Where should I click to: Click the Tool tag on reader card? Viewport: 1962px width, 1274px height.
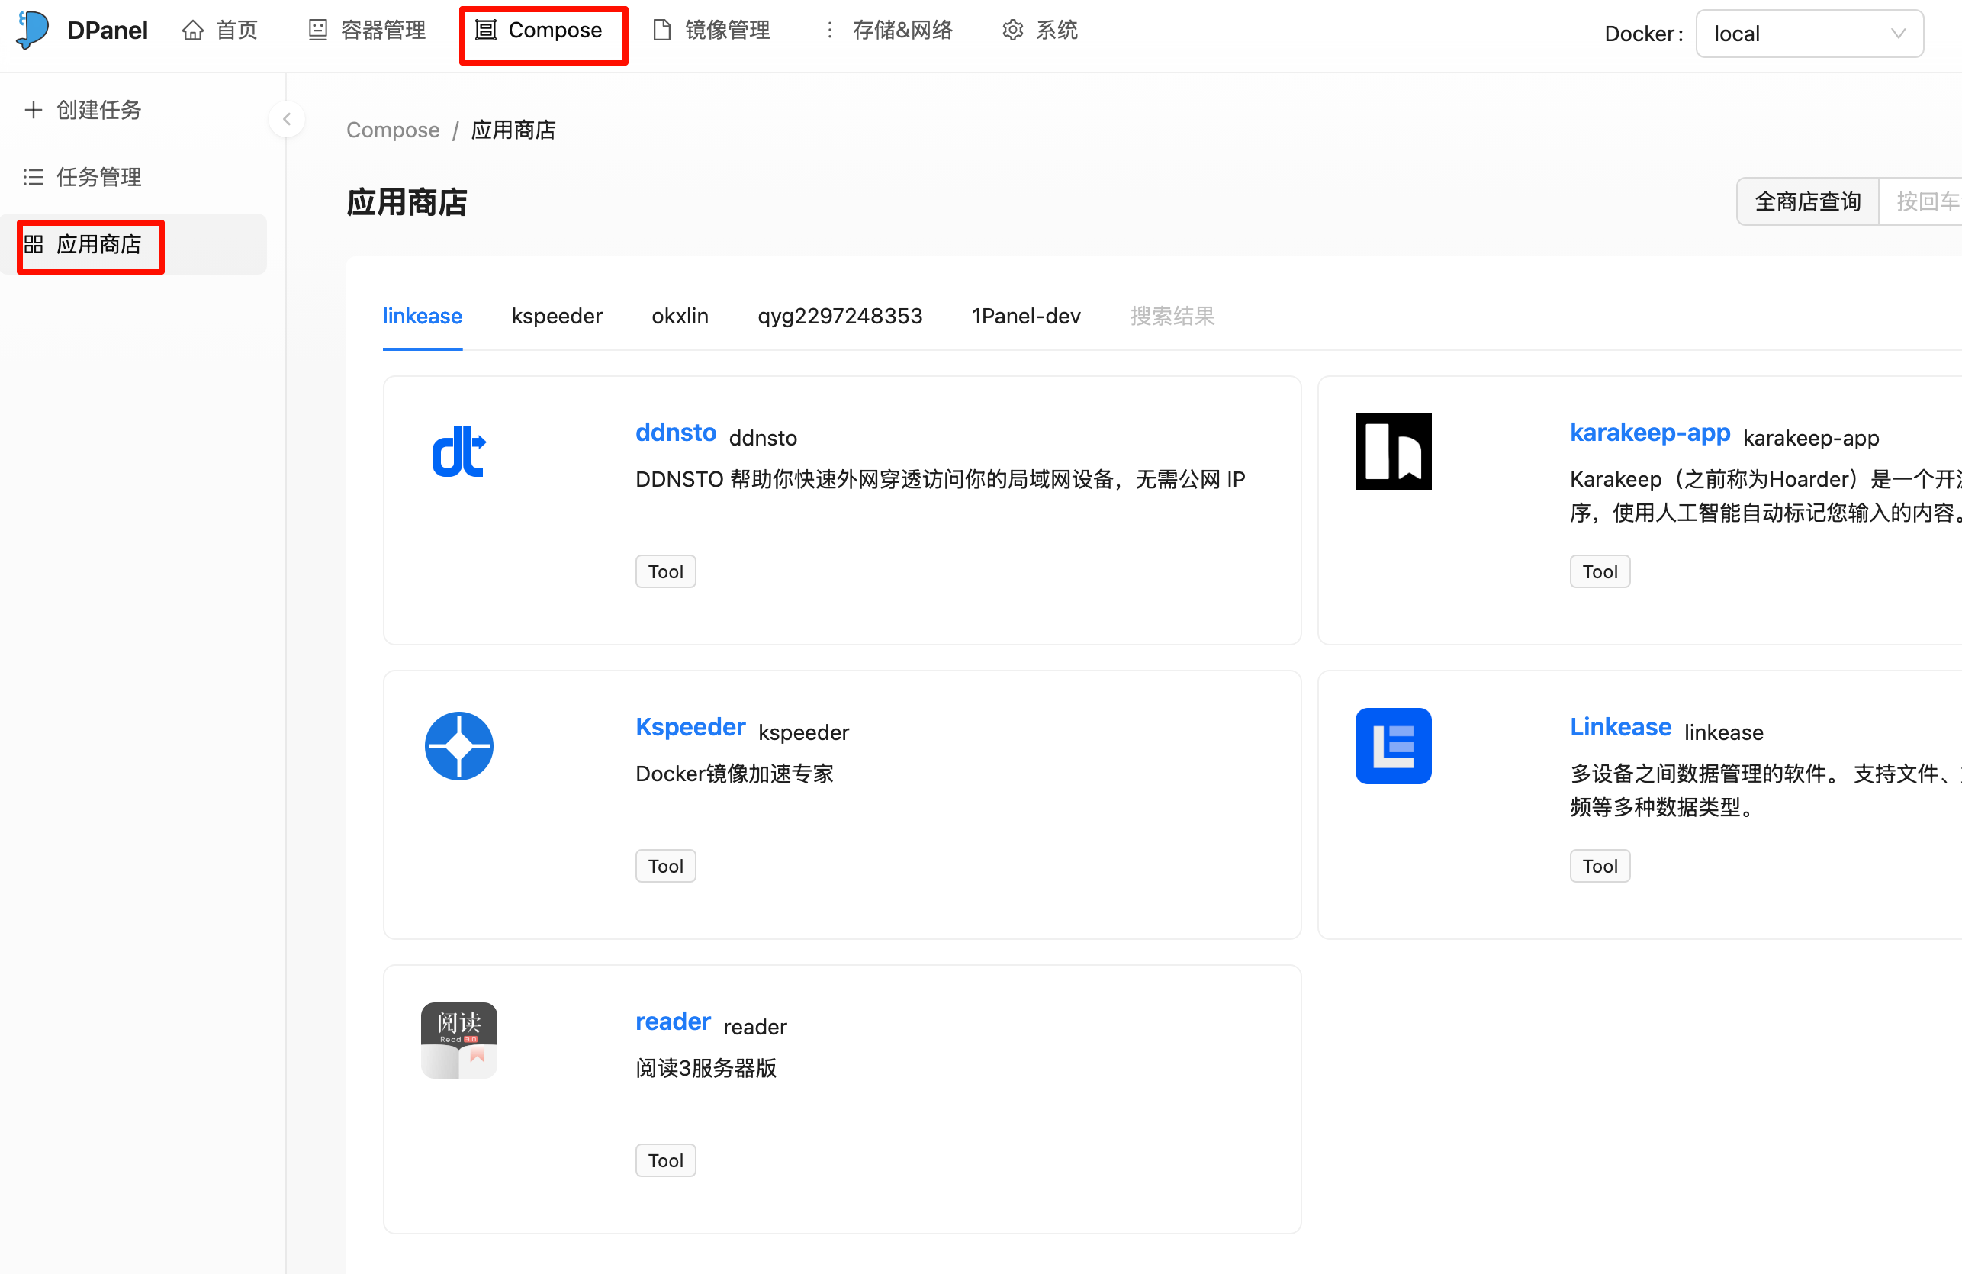click(x=665, y=1160)
